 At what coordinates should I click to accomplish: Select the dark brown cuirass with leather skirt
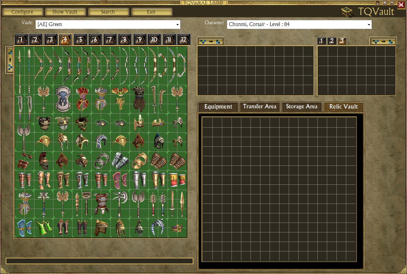(139, 99)
